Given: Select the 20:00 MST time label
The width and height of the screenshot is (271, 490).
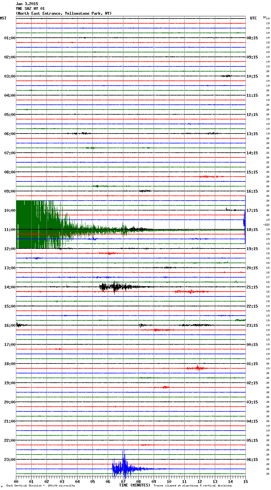Looking at the screenshot, I should click(x=10, y=402).
